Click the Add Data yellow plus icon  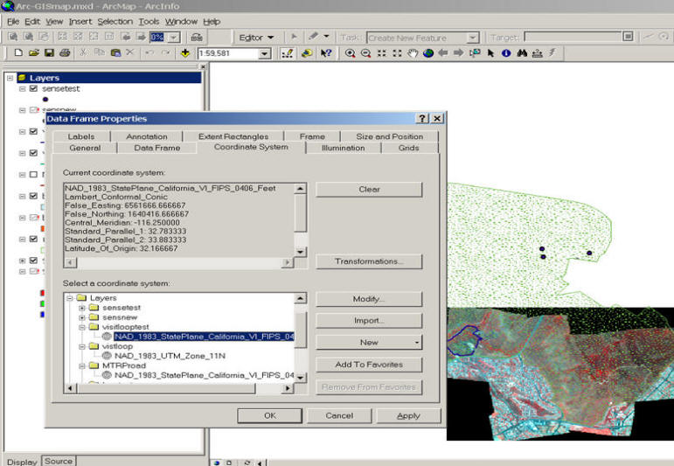[x=185, y=52]
